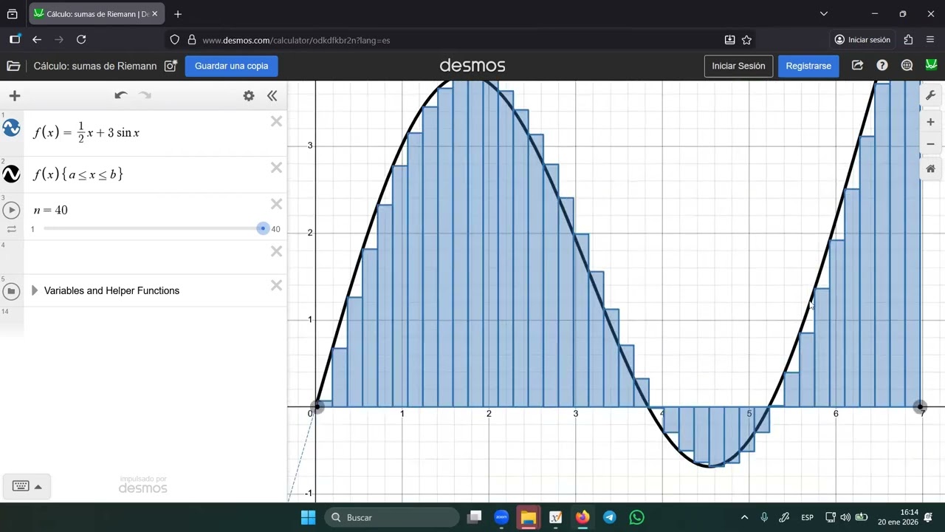Expand the Variables and Helper Functions folder

pos(35,290)
